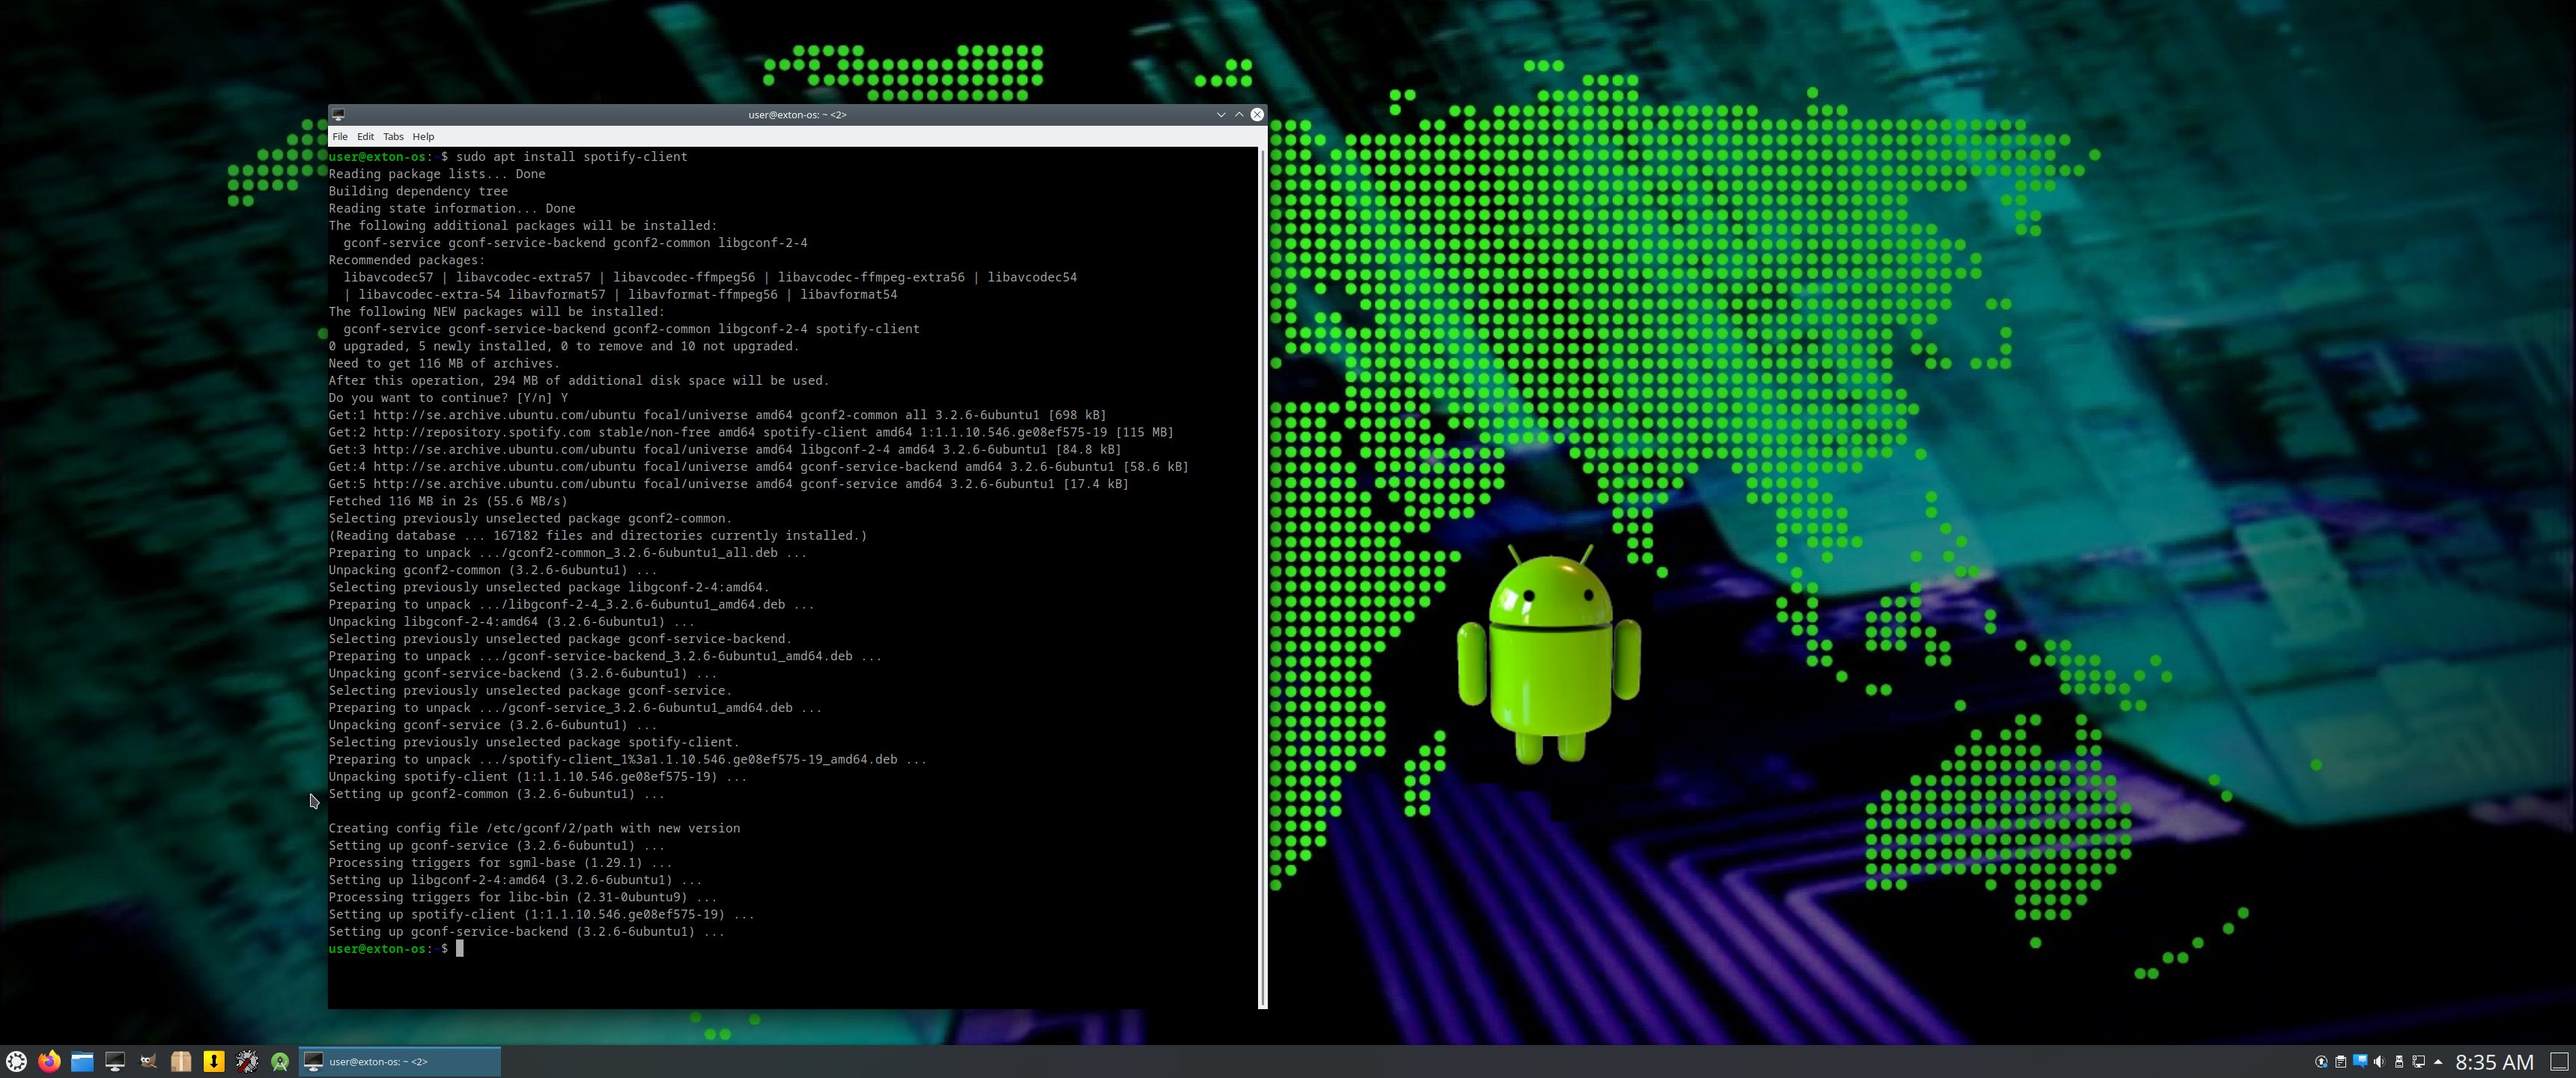Open the Tabs menu in the terminal
2576x1078 pixels.
(x=393, y=136)
